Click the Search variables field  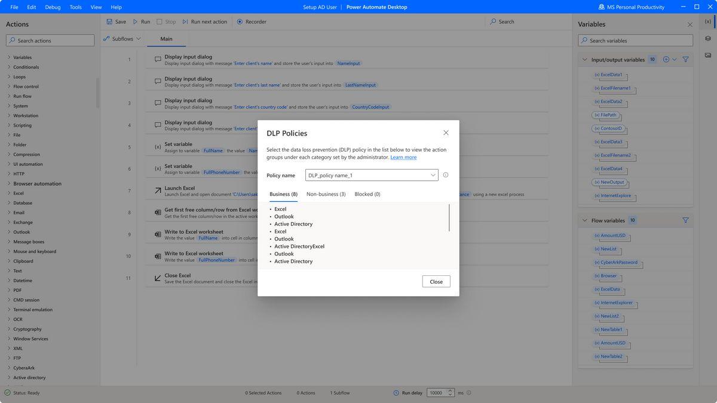tap(636, 41)
